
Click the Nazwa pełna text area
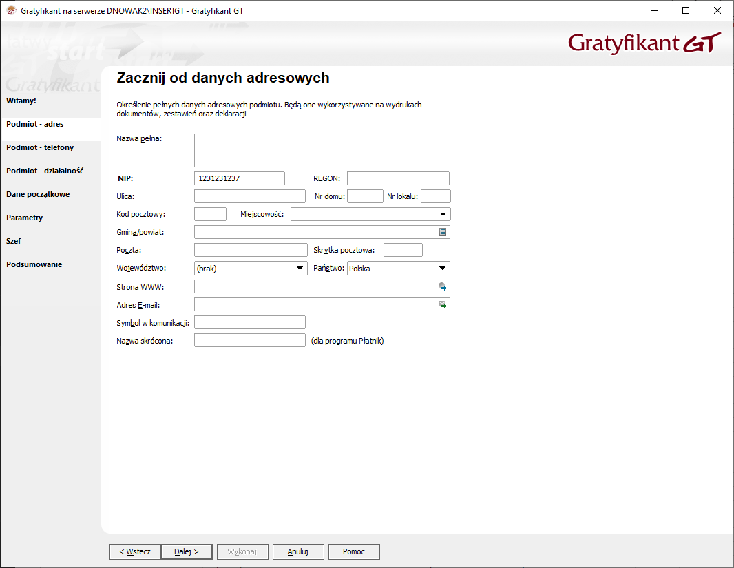click(322, 150)
